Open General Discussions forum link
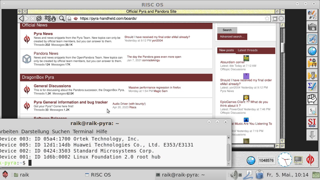Viewport: 320px width, 180px height. pyautogui.click(x=52, y=86)
